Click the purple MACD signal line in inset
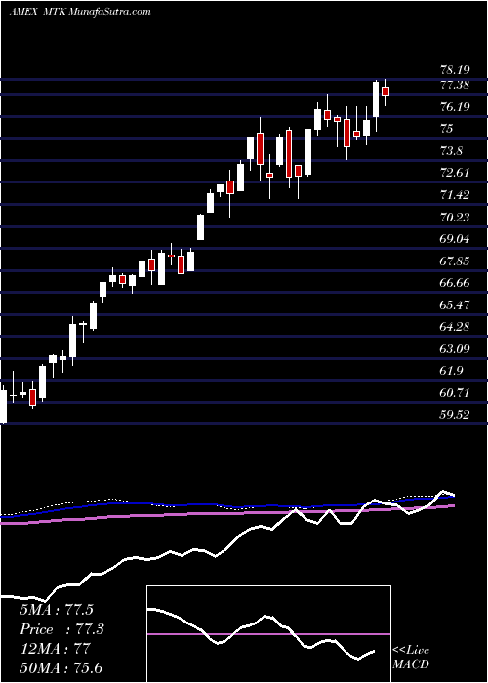 click(x=268, y=634)
